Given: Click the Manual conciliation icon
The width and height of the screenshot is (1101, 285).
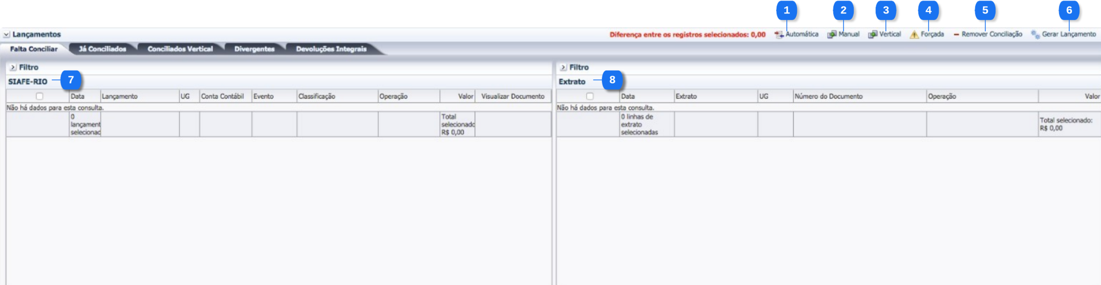Looking at the screenshot, I should point(832,34).
